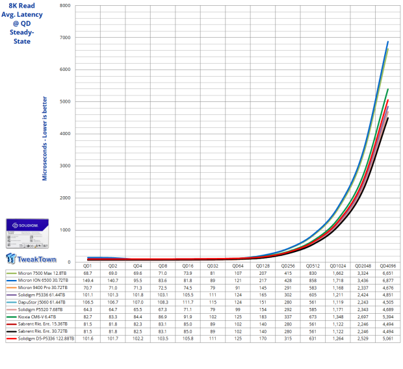Click the dark green Kioxia CM6-V legend swatch

point(12,317)
